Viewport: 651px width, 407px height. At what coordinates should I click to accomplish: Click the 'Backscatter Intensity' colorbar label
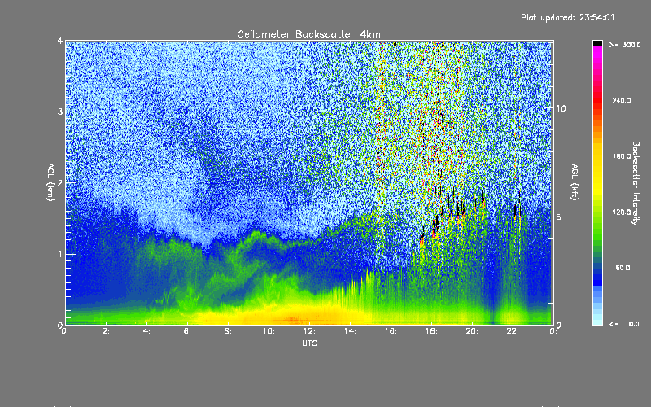[636, 183]
